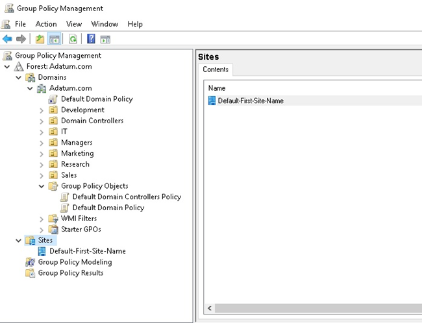Select the Marketing OU label

tap(77, 153)
